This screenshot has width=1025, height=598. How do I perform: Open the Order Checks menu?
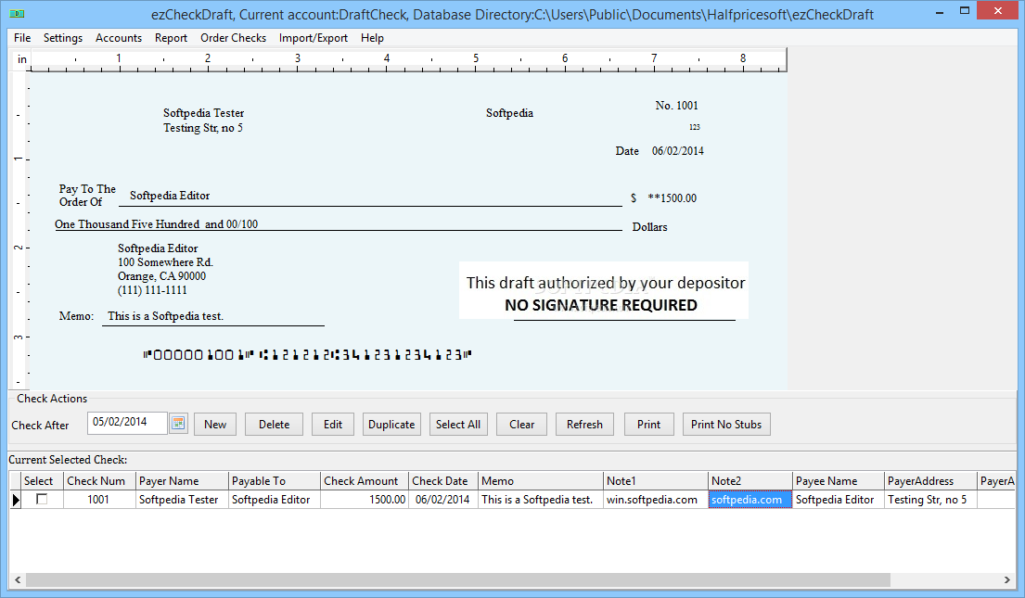(234, 38)
